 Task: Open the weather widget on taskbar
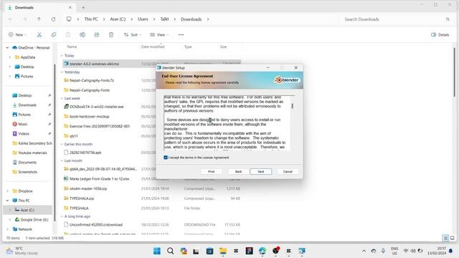pyautogui.click(x=22, y=251)
